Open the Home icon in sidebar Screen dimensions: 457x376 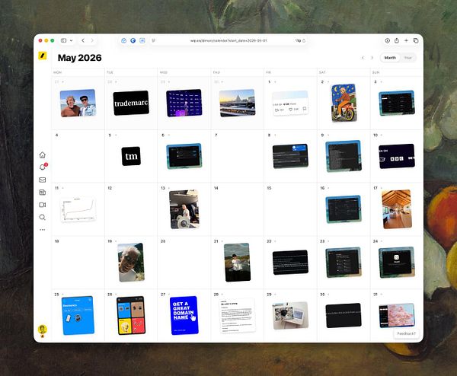point(42,155)
